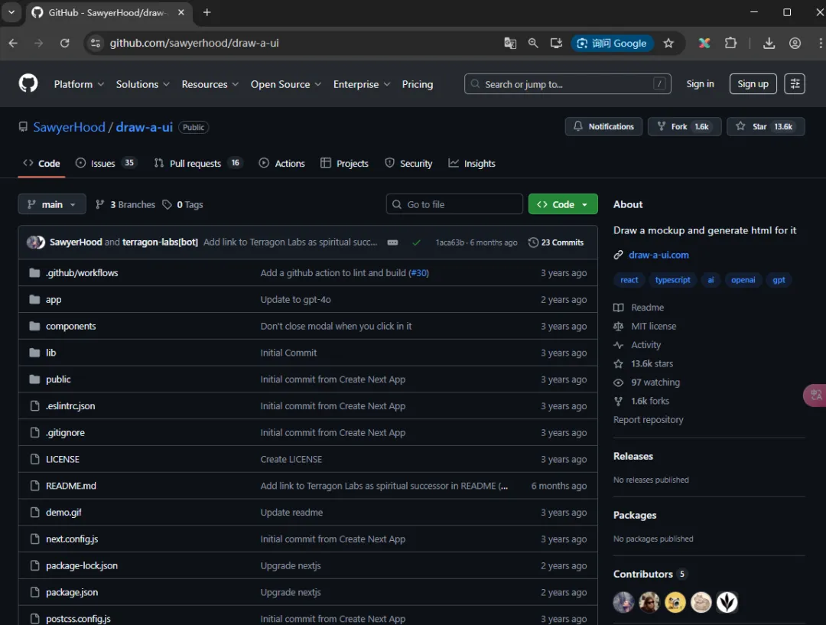
Task: Open the app folder
Action: tap(54, 299)
